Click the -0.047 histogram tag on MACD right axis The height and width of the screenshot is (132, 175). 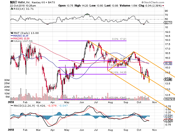point(168,116)
